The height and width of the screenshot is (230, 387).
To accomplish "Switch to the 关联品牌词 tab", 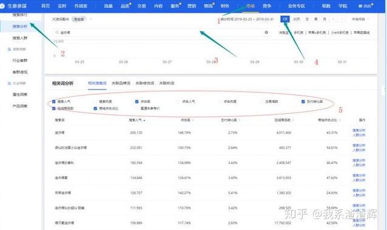I will (x=121, y=84).
